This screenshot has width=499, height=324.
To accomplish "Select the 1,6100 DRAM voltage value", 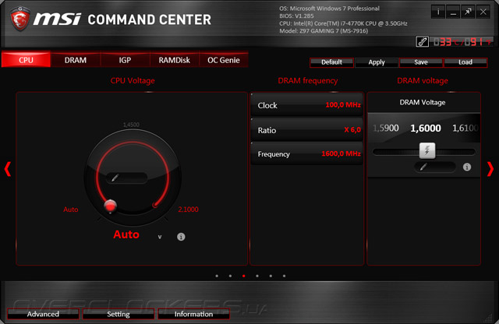I will [x=465, y=128].
